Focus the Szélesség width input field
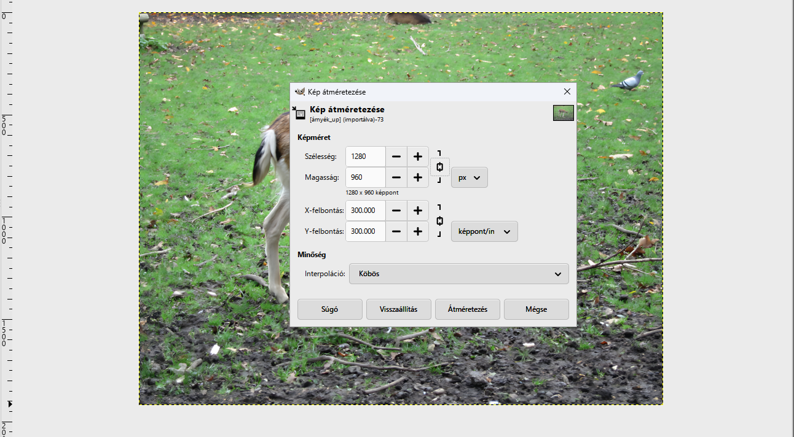Image resolution: width=794 pixels, height=437 pixels. pos(366,157)
